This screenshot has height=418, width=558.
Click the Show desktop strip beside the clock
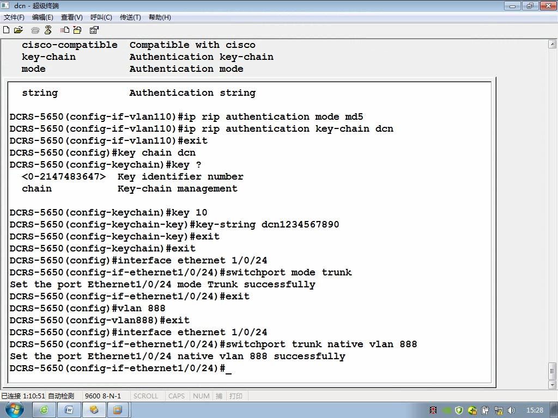tap(555, 410)
